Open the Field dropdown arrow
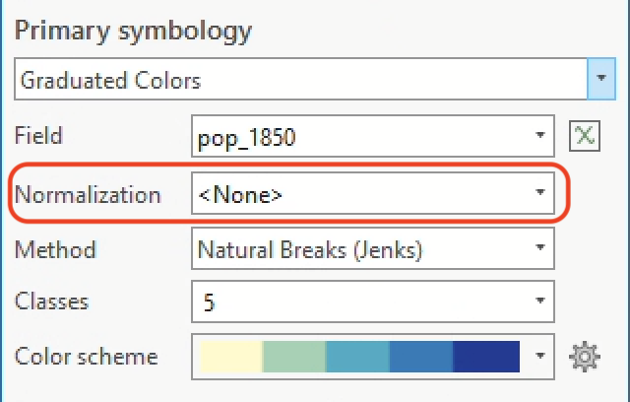Viewport: 630px width, 402px height. coord(539,136)
